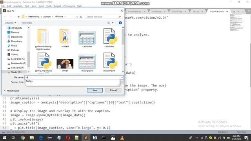Screen dimensions: 251x141
Task: Select 3D Objects in navigation pane
Action: click(15, 28)
